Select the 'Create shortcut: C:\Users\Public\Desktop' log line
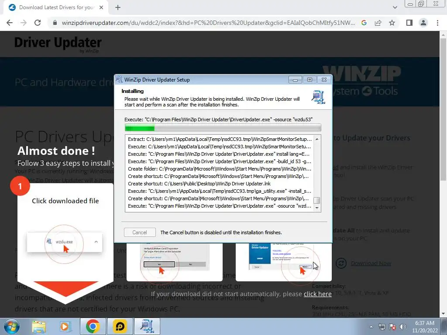Viewport: 447px width, 335px height. [x=199, y=184]
